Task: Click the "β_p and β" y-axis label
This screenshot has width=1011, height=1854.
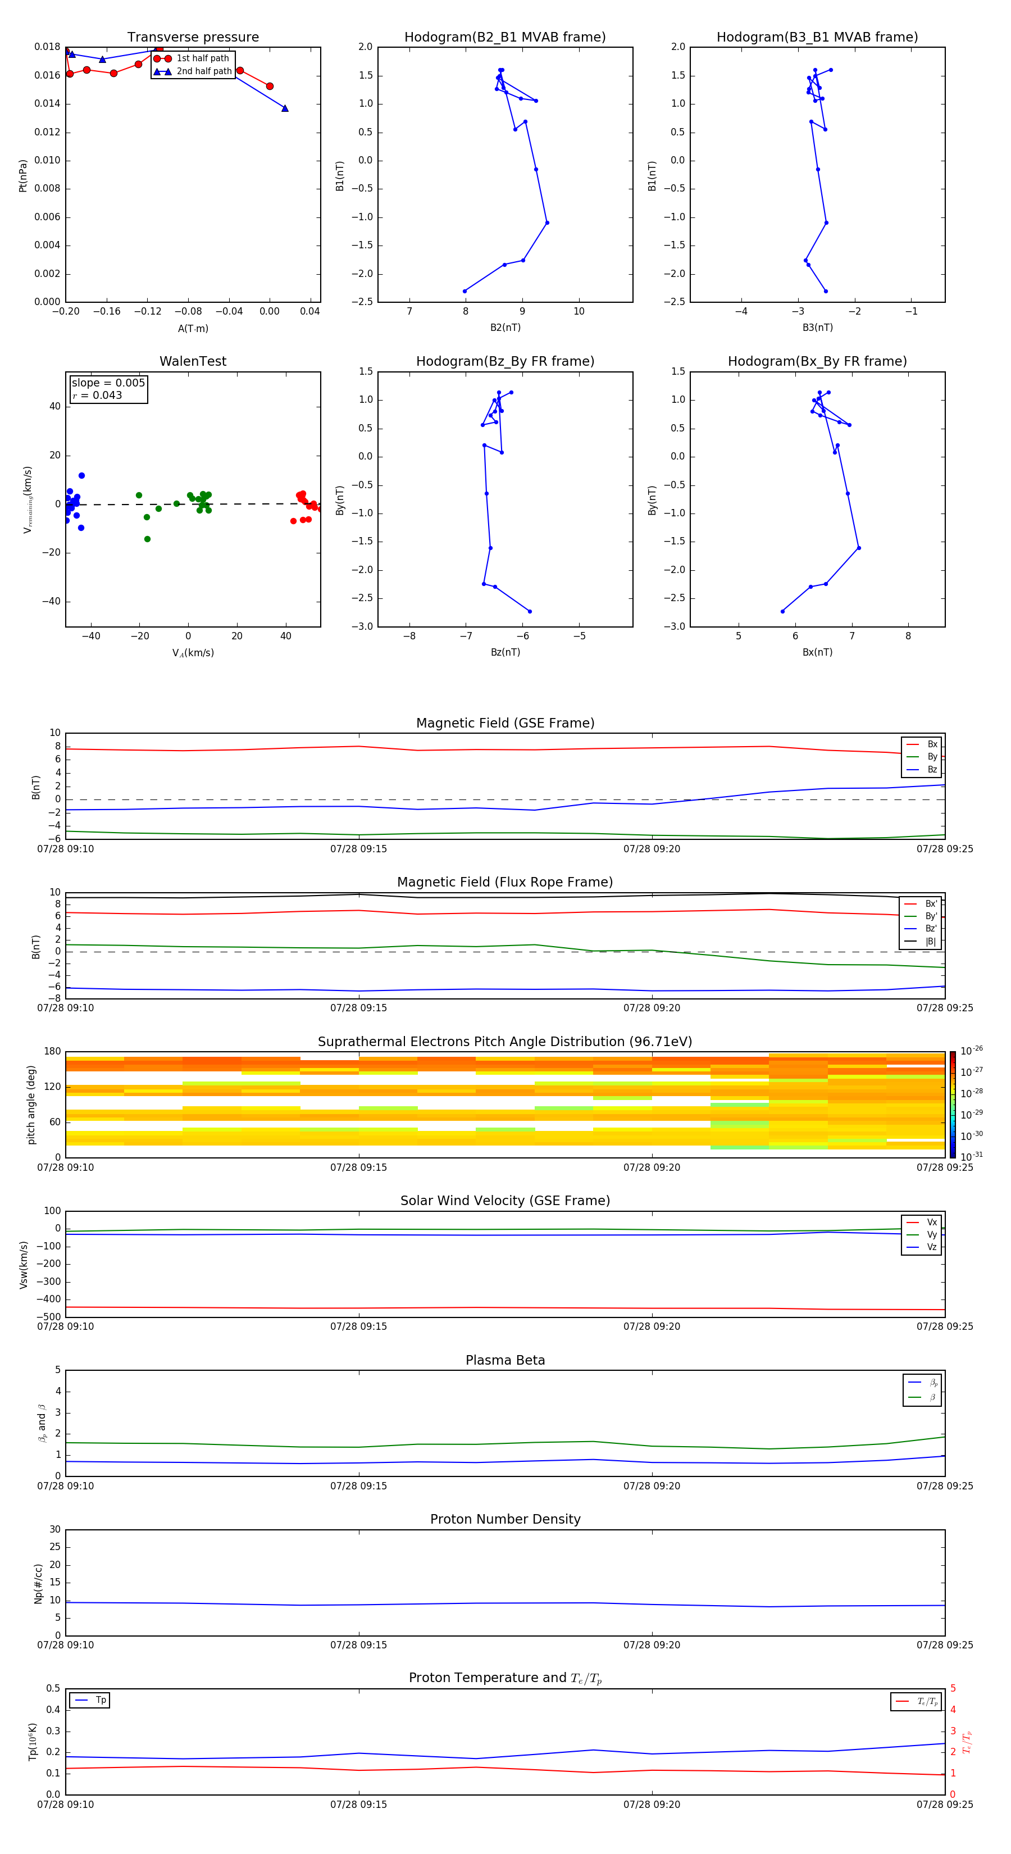Action: point(42,1424)
